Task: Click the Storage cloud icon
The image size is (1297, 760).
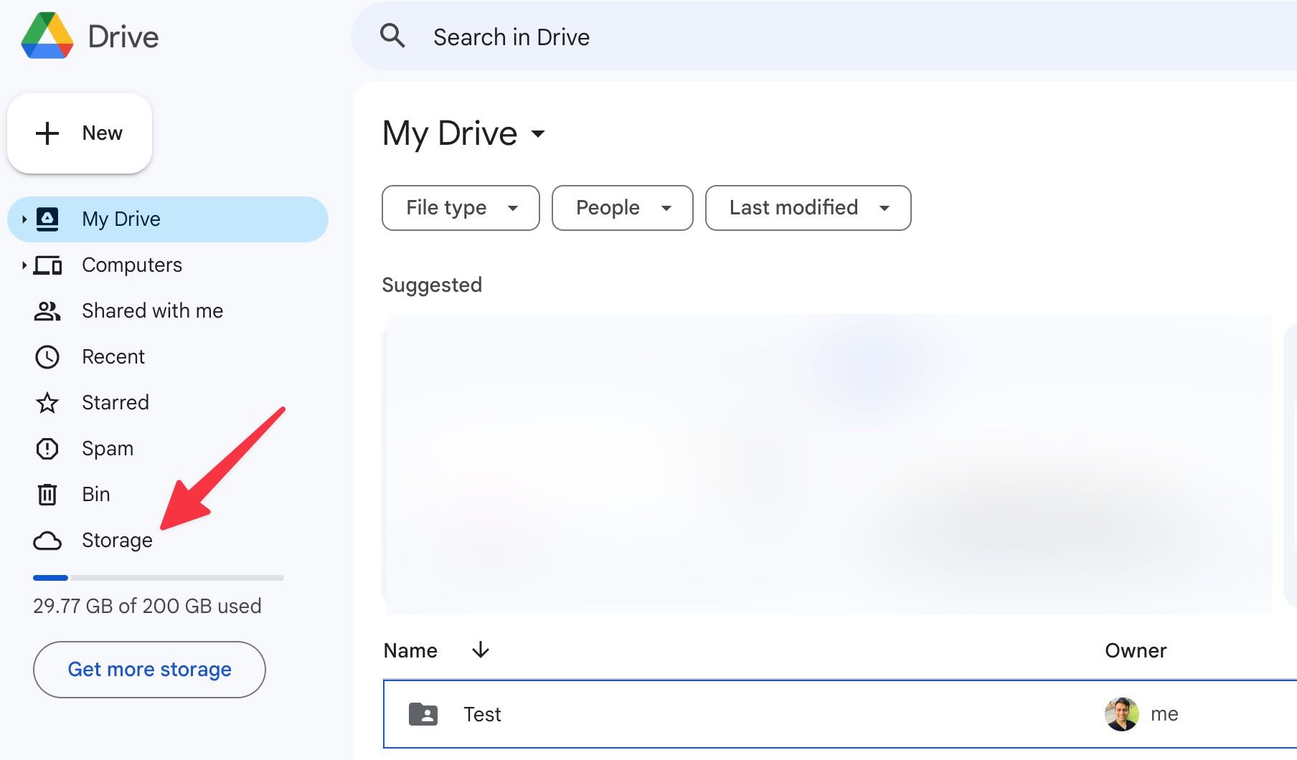Action: [47, 540]
